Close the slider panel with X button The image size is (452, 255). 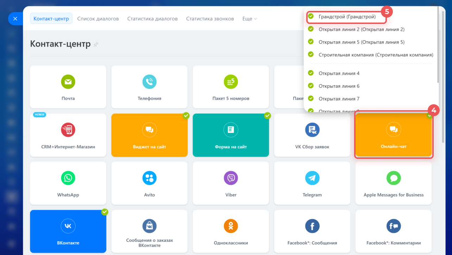tap(15, 19)
